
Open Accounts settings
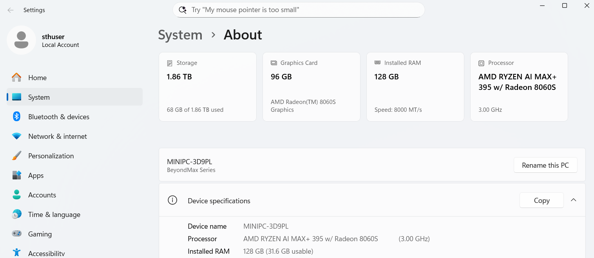click(74, 195)
